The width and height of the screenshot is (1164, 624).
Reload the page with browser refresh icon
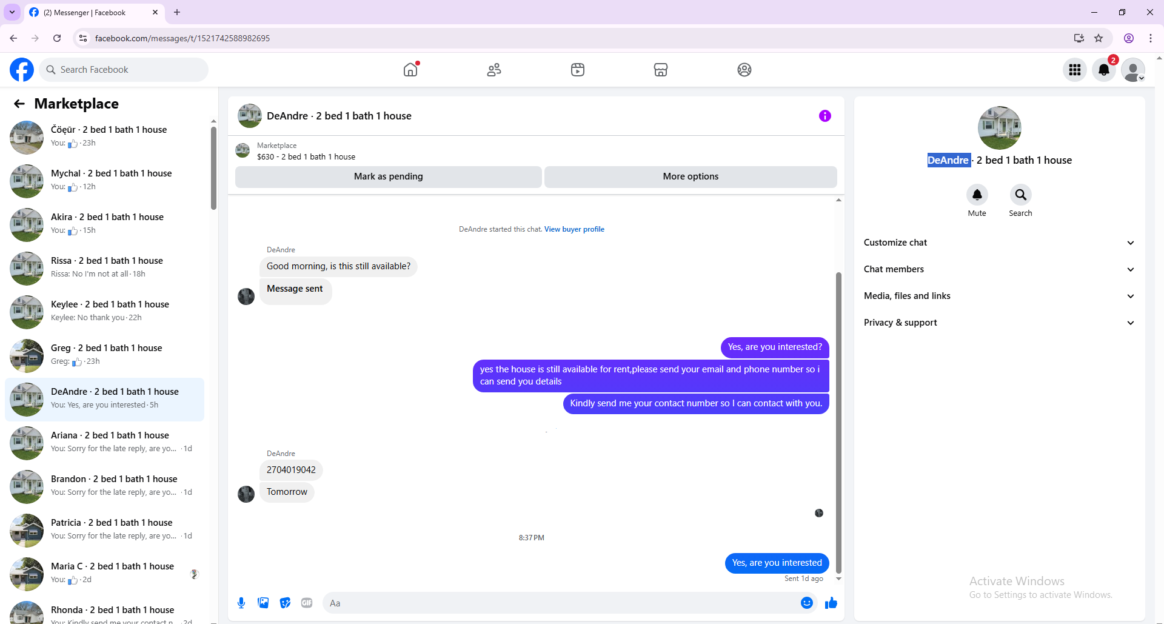click(x=57, y=38)
